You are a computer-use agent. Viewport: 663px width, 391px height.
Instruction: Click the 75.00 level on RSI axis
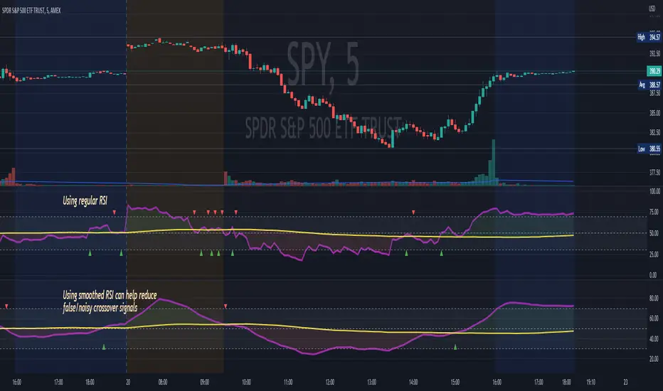click(x=654, y=212)
